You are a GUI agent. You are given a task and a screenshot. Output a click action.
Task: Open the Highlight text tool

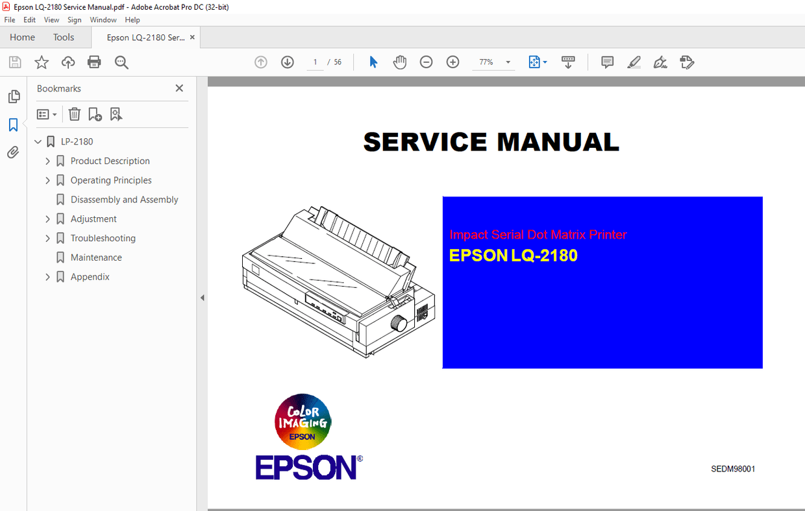[634, 62]
